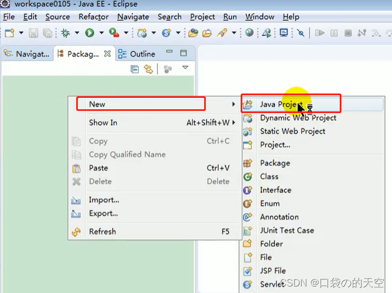Viewport: 392px width, 293px height.
Task: Click the Open Task folder icon
Action: [x=207, y=33]
